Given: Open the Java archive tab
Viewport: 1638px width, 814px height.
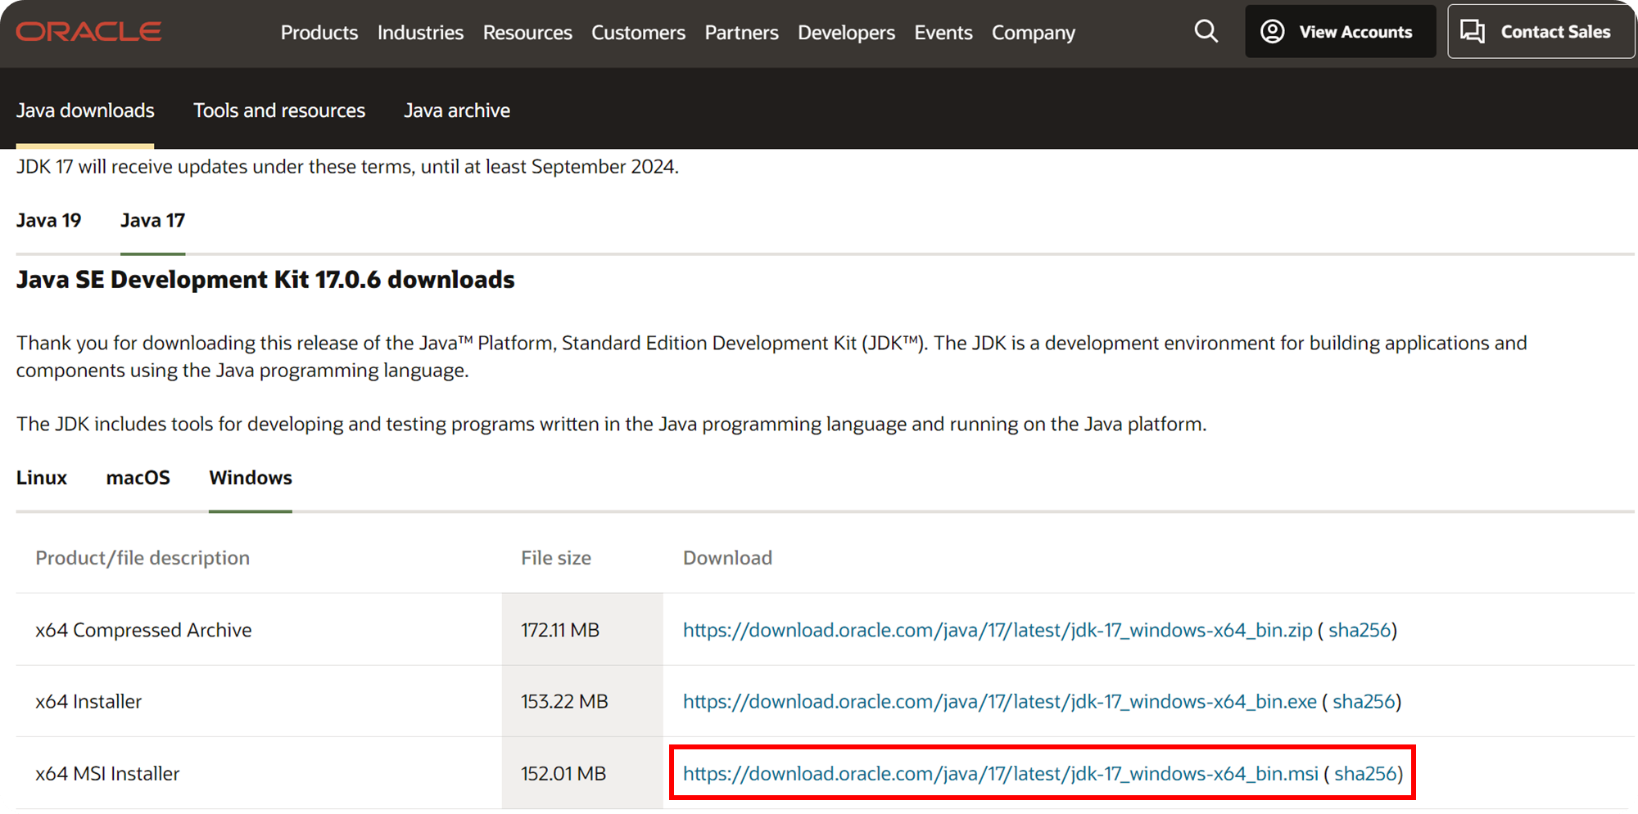Looking at the screenshot, I should point(457,110).
